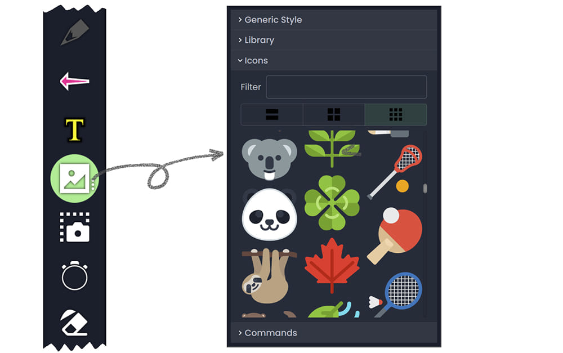Pick the red maple leaf icon
This screenshot has height=353, width=563.
click(332, 265)
